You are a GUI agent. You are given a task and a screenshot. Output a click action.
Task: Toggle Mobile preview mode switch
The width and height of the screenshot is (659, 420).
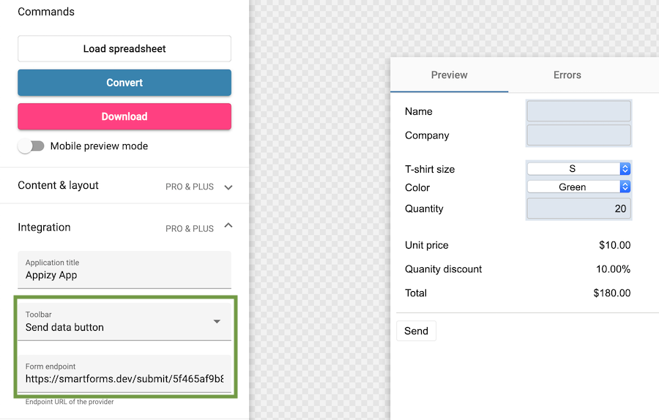(x=31, y=146)
